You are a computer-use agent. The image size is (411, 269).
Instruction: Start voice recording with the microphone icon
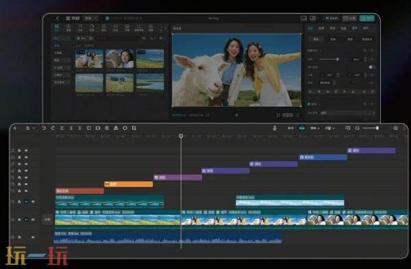[275, 128]
